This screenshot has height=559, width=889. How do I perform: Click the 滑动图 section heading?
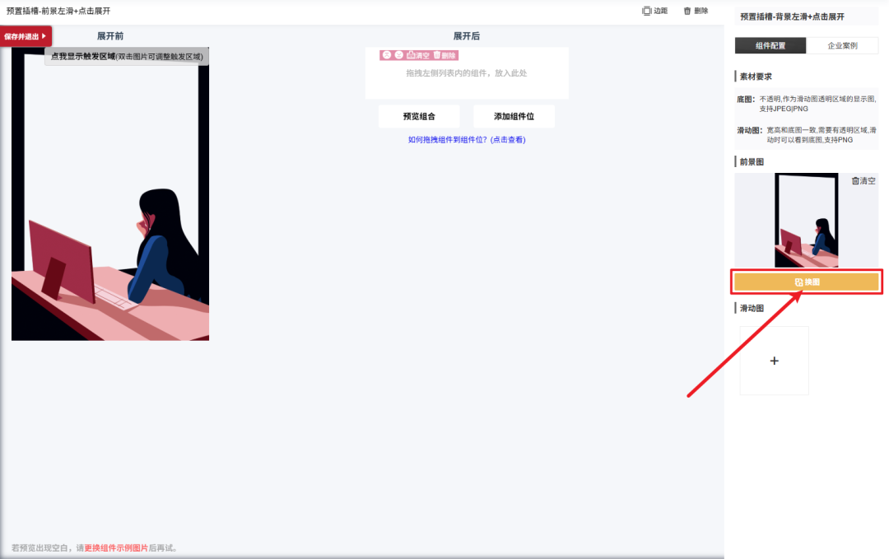coord(752,308)
